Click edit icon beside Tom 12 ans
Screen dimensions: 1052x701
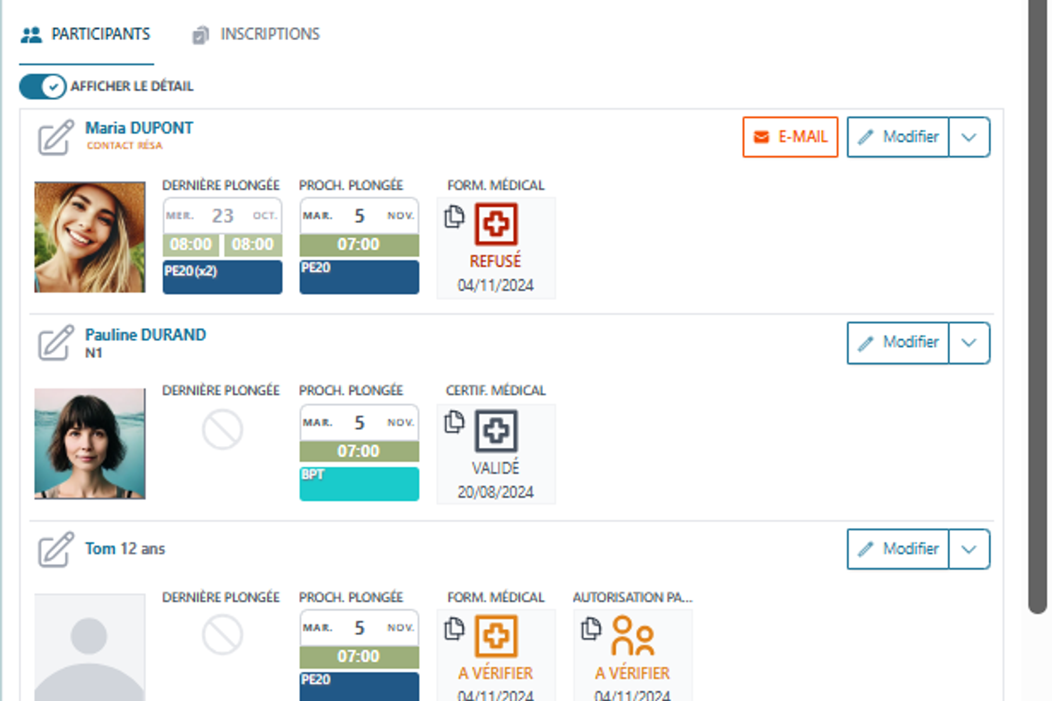(x=55, y=549)
